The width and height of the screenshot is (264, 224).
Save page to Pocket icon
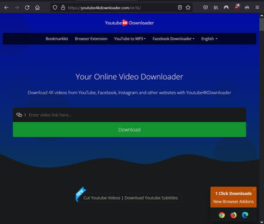pos(205,8)
